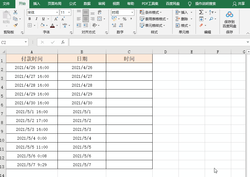Switch to the 页面布局 tab
This screenshot has height=177, width=250.
pos(55,4)
